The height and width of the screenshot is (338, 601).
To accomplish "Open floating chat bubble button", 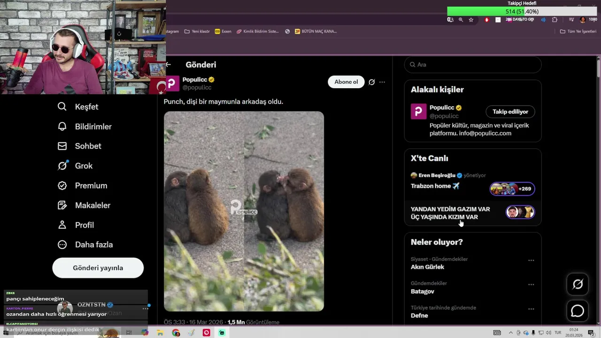I will [578, 311].
